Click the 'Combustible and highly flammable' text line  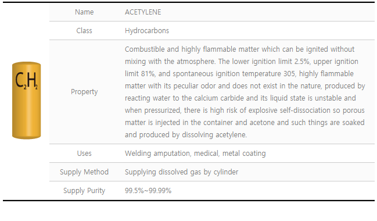239,49
